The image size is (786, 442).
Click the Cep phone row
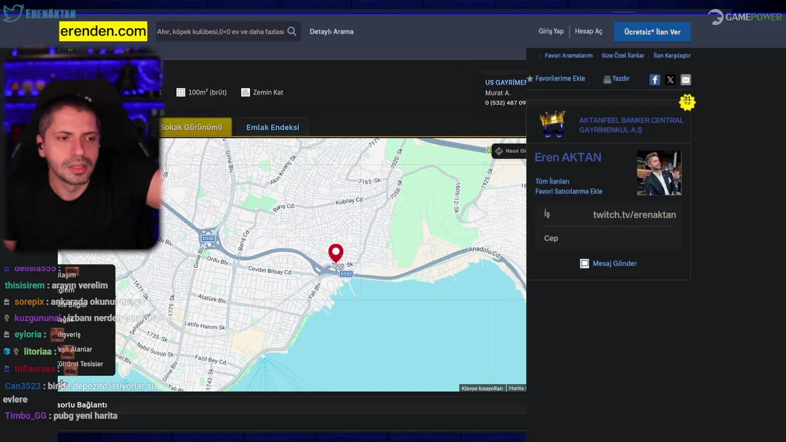(609, 238)
